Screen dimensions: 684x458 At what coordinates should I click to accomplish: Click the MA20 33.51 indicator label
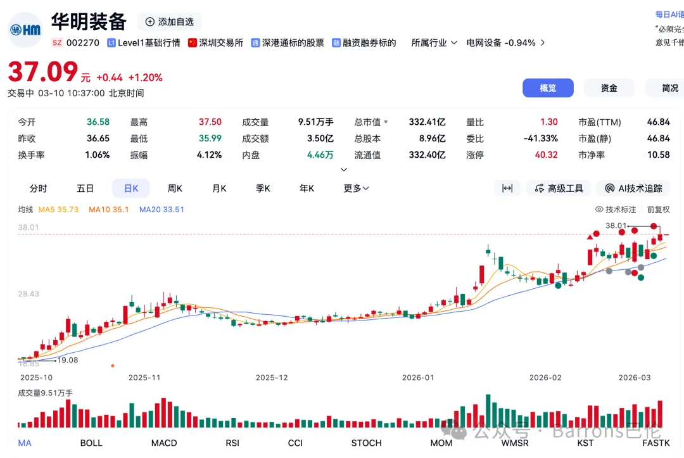[x=161, y=210]
